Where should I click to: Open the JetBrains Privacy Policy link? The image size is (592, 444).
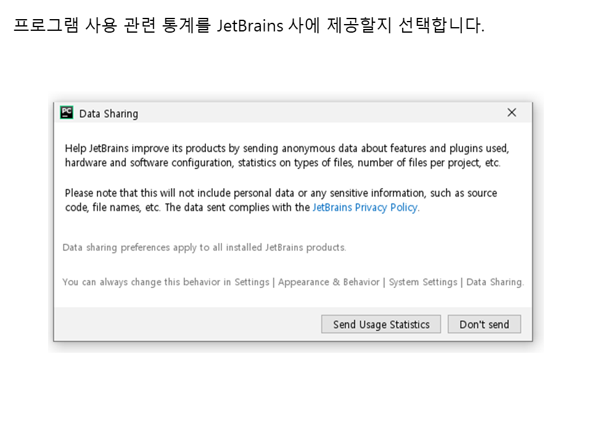coord(365,208)
